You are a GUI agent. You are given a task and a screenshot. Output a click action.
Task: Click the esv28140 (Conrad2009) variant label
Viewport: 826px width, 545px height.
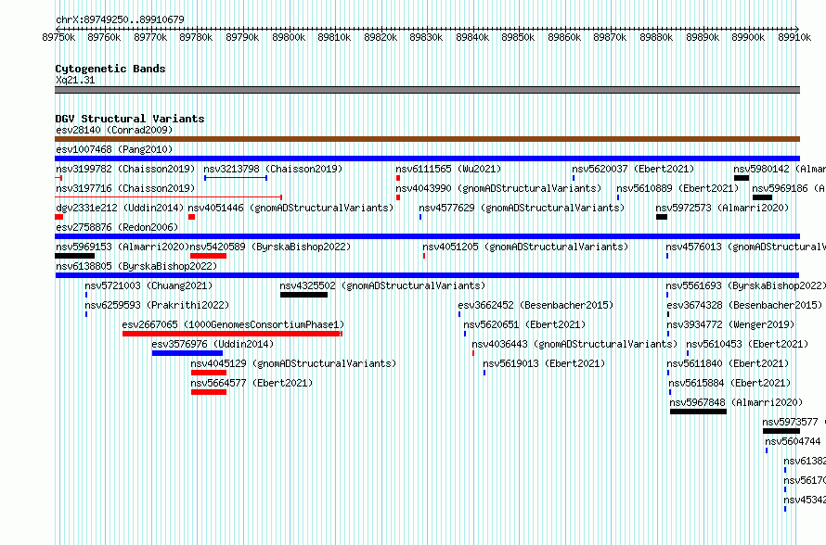tap(114, 130)
